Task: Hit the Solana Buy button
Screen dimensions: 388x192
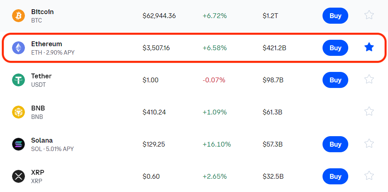Action: (335, 144)
